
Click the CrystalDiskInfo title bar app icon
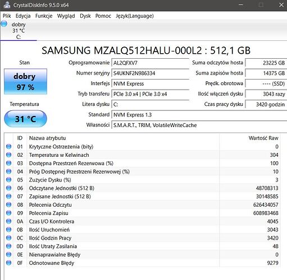point(7,5)
